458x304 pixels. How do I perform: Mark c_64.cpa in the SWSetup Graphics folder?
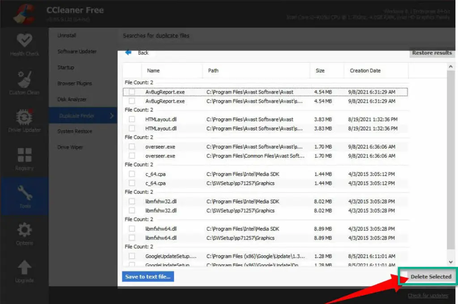pos(132,183)
